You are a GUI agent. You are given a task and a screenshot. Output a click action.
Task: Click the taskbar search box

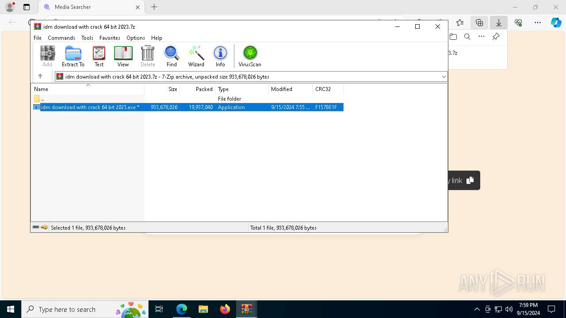85,309
